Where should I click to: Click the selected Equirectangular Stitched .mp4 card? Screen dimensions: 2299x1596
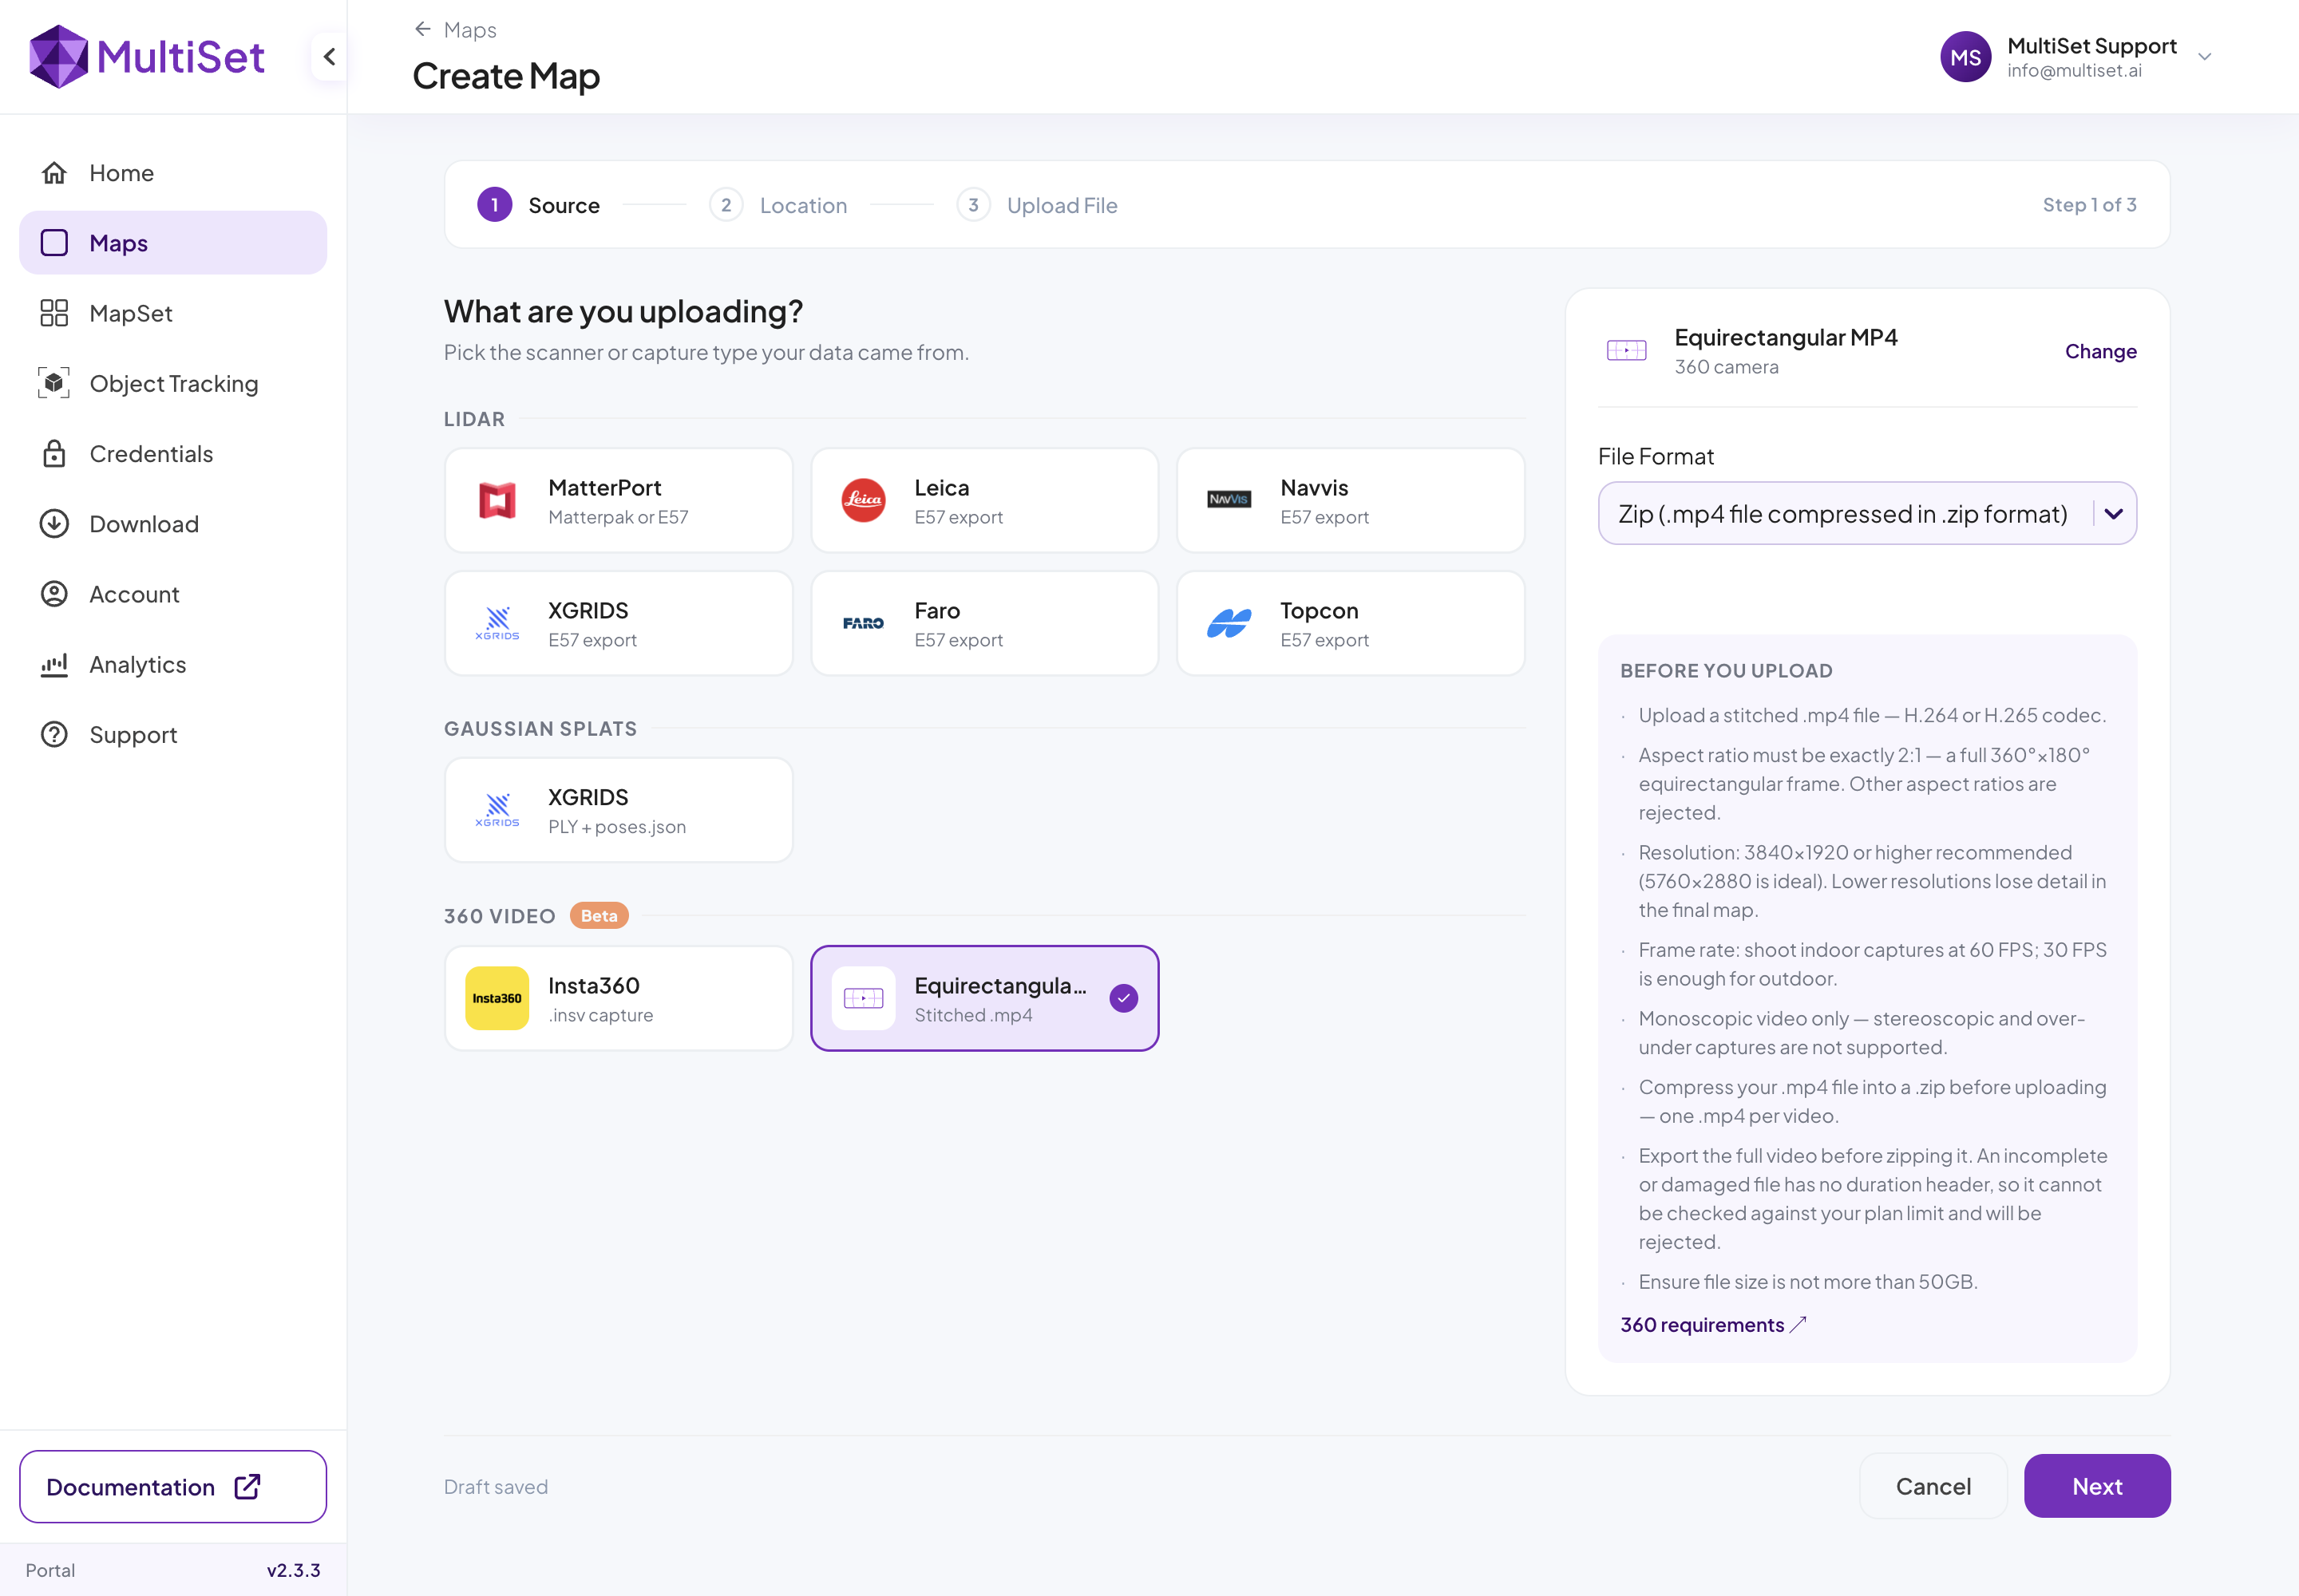984,998
